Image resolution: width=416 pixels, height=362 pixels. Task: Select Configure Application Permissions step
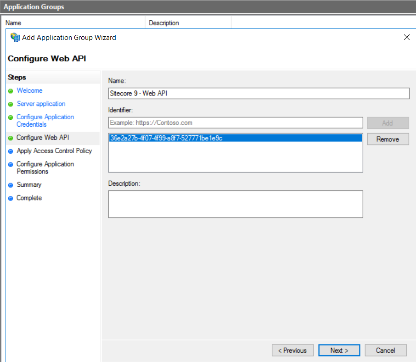pos(45,167)
